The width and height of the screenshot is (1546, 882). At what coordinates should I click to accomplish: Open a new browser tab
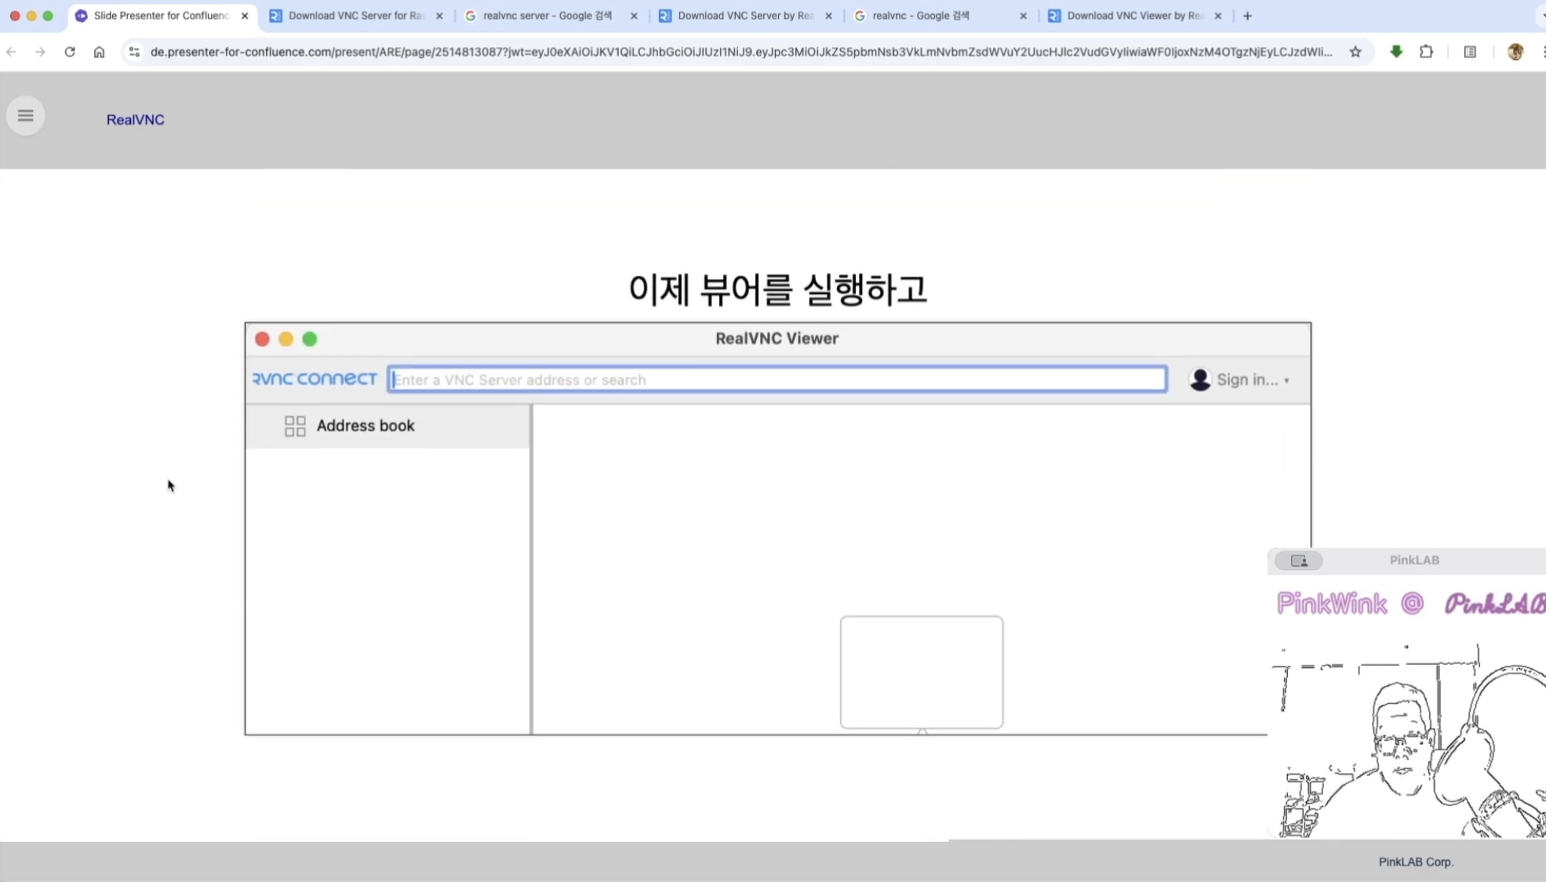1247,16
